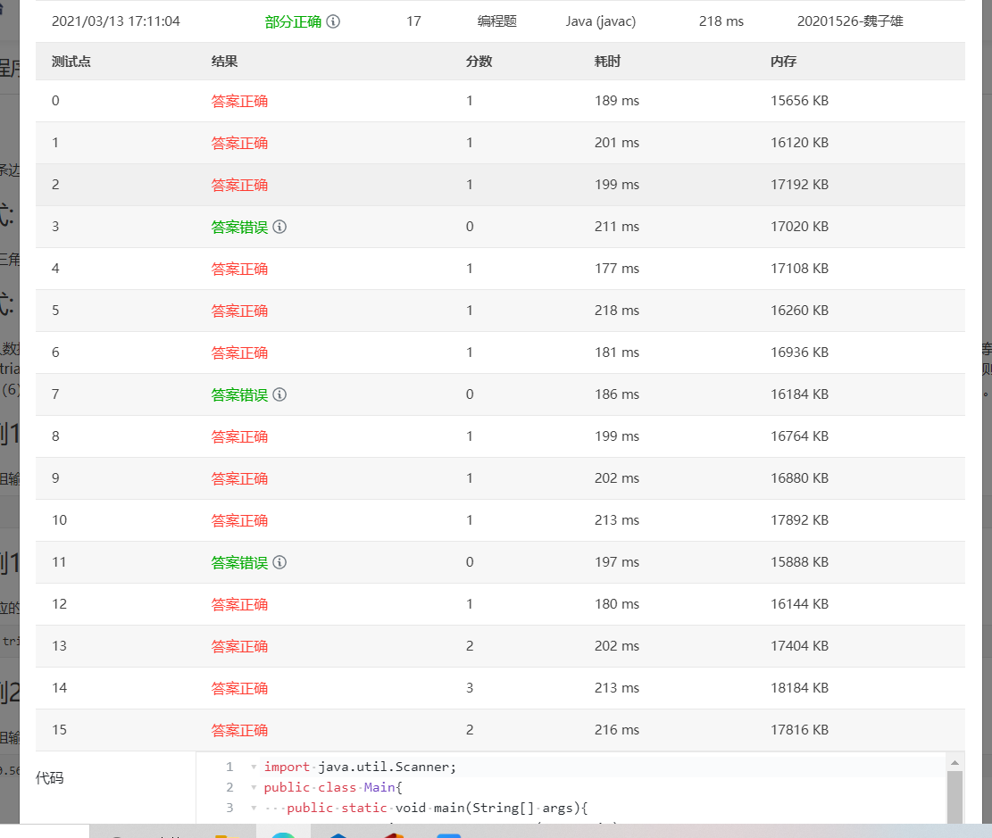Click the 内存 column header

point(783,62)
